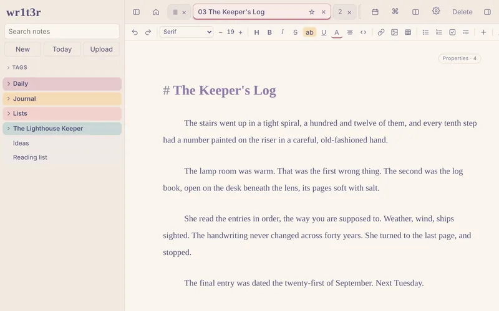The width and height of the screenshot is (499, 311).
Task: Expand the TAGS section
Action: 17,67
